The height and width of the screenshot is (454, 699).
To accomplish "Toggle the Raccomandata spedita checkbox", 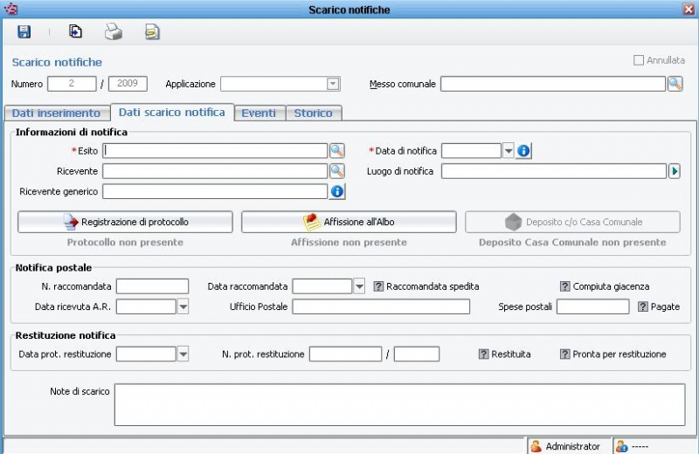I will coord(379,286).
